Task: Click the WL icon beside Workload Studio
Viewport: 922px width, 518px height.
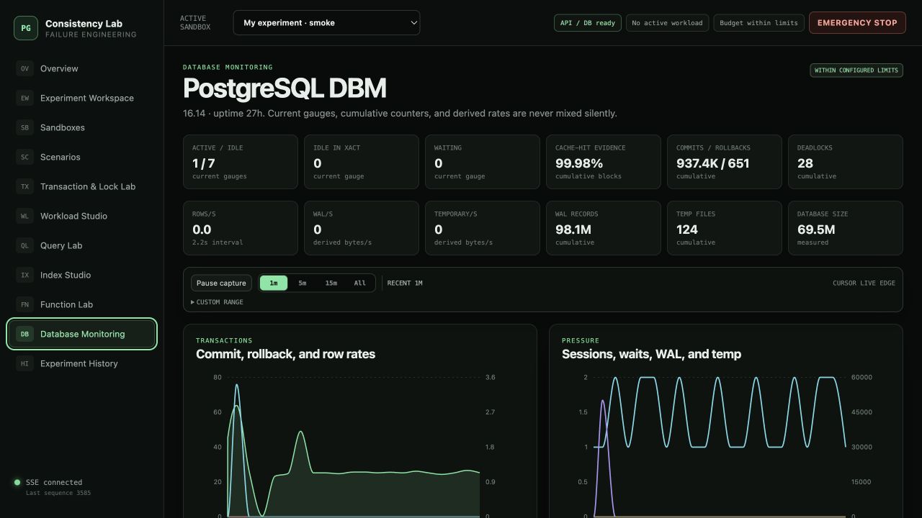Action: coord(24,216)
